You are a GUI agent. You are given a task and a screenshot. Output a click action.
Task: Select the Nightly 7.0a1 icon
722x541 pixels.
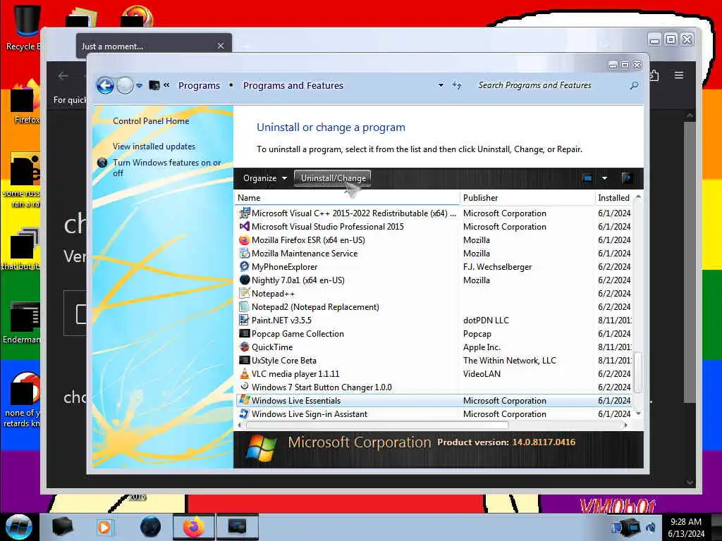pyautogui.click(x=244, y=280)
